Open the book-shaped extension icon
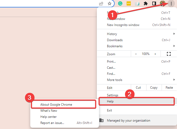The image size is (177, 129). coord(137,4)
